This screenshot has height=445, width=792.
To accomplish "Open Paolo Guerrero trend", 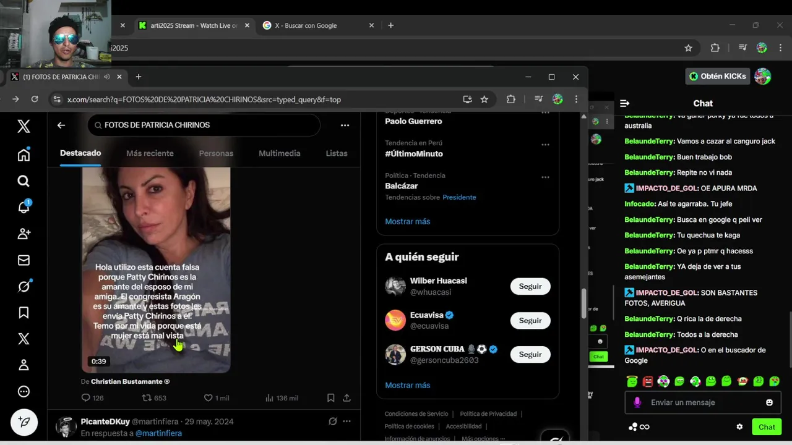I will (x=413, y=121).
